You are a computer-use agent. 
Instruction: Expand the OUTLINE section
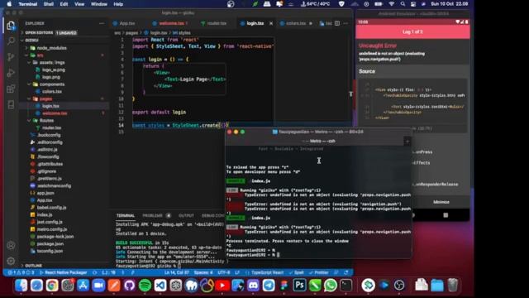point(33,266)
